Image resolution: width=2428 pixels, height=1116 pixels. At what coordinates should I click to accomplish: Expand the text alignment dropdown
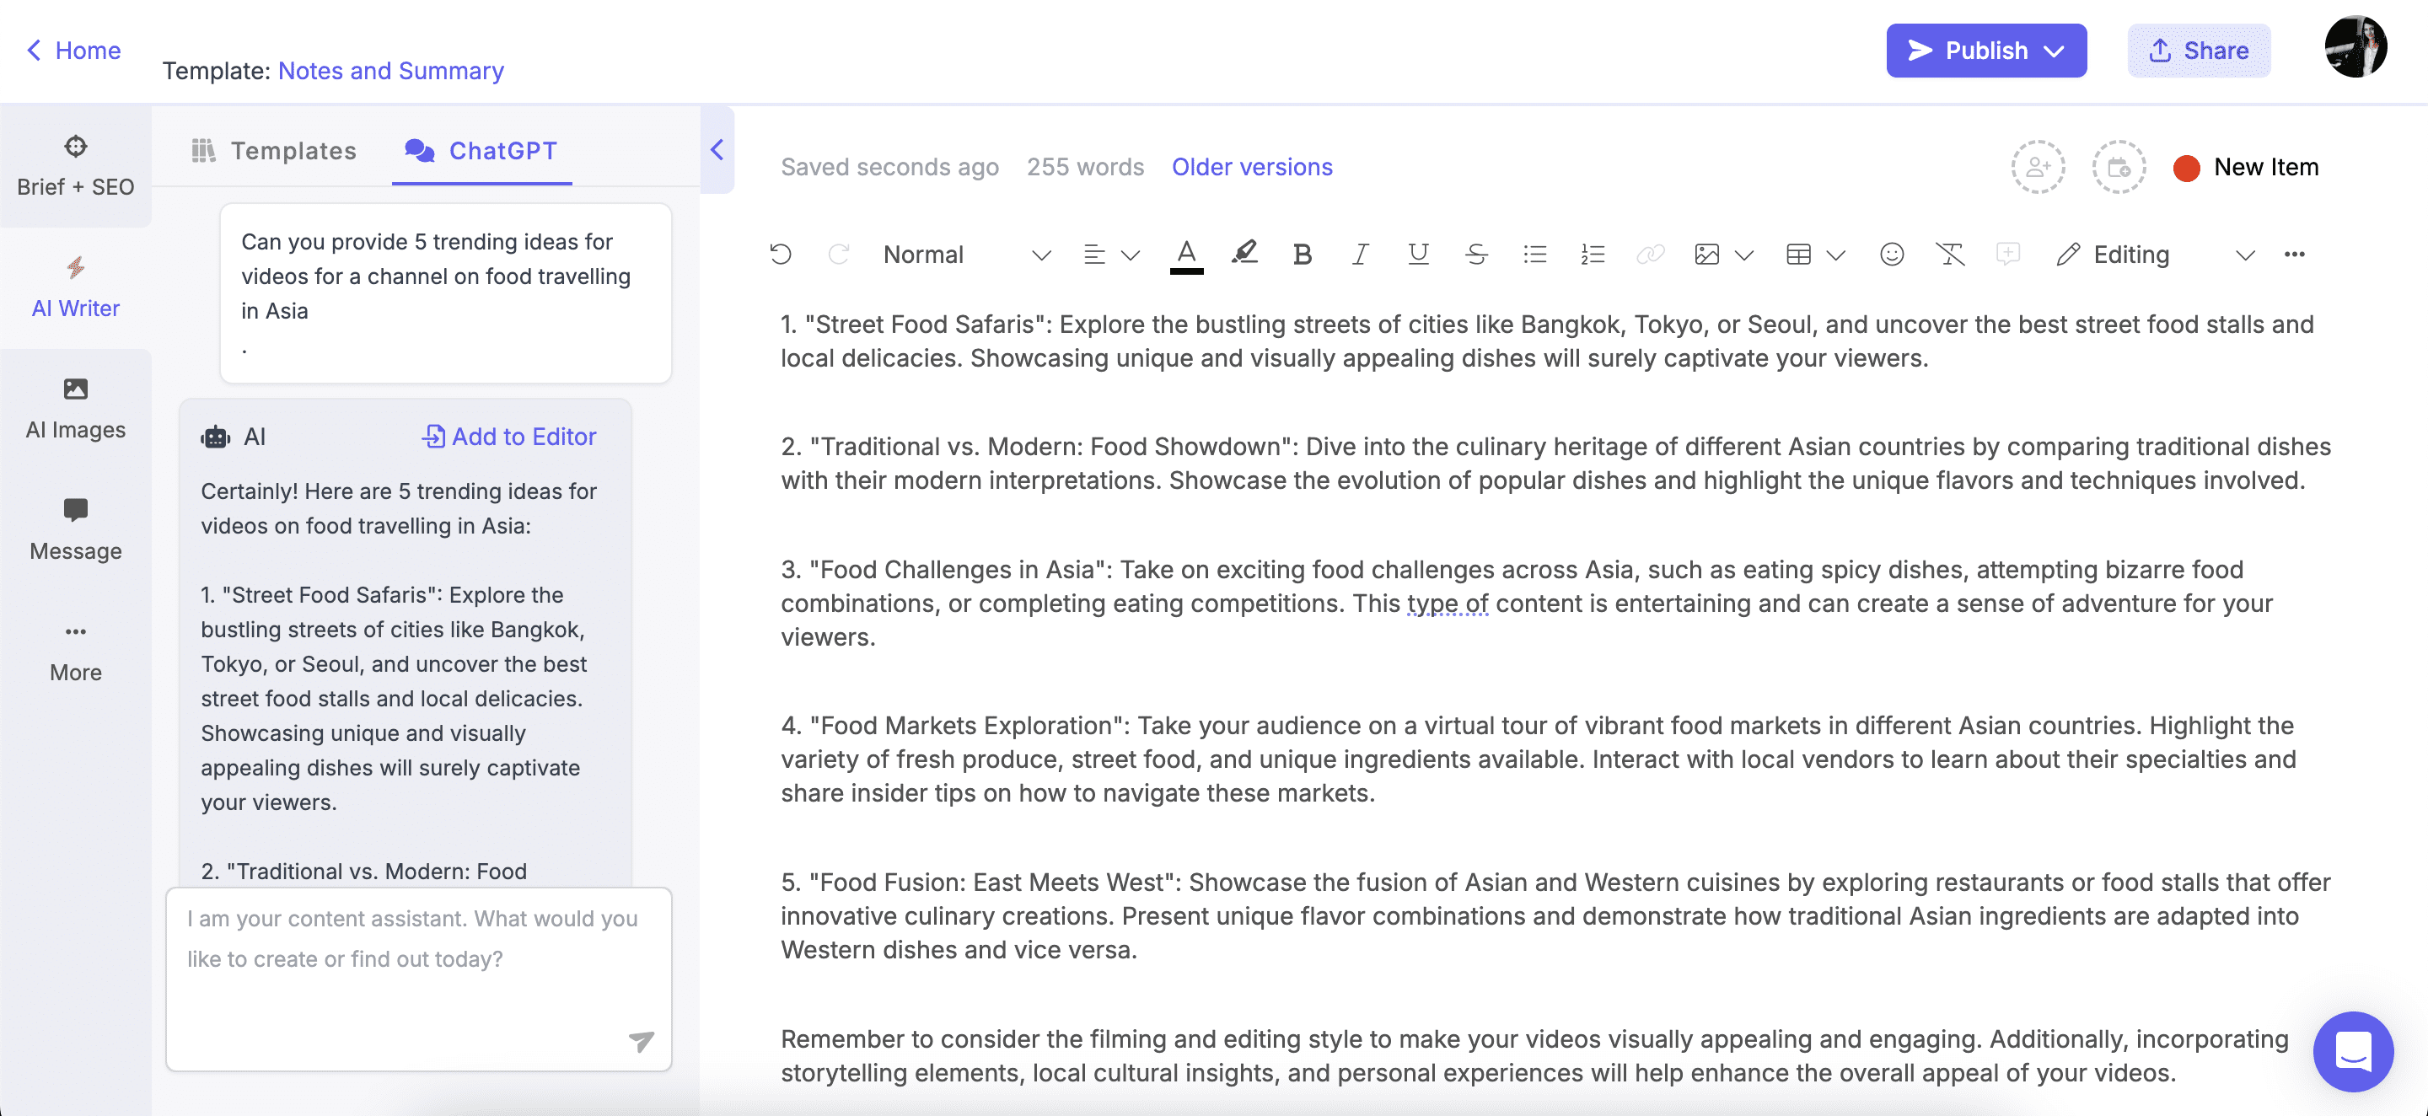(1129, 254)
